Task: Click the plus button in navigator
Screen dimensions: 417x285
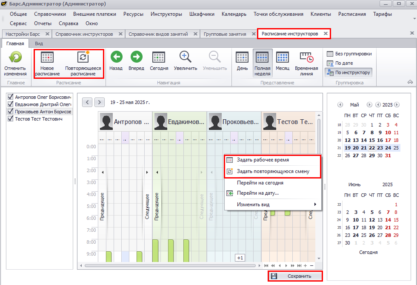Action: (306, 265)
